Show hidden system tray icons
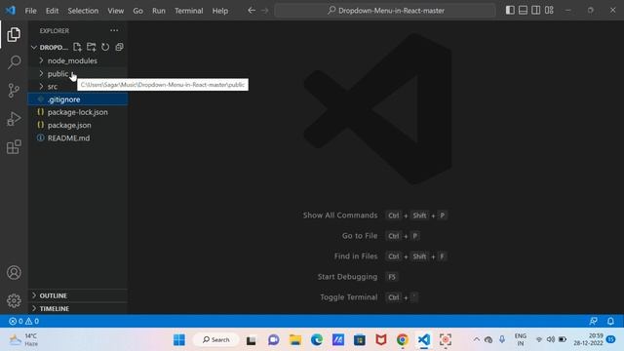Image resolution: width=624 pixels, height=351 pixels. pyautogui.click(x=477, y=339)
